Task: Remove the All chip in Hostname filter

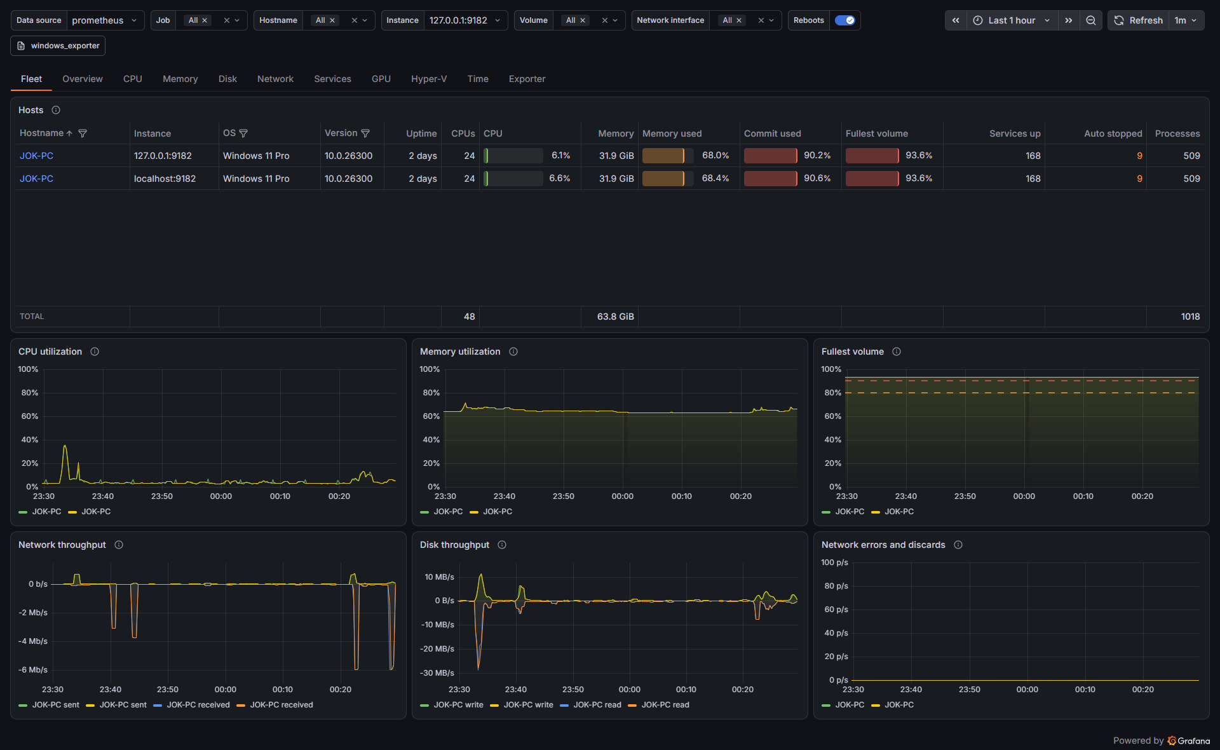Action: point(332,20)
